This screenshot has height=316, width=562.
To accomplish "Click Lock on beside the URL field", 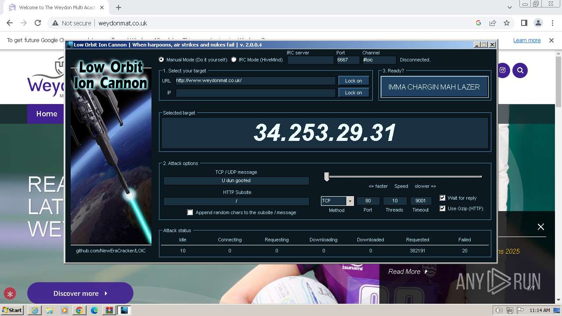I will (353, 81).
